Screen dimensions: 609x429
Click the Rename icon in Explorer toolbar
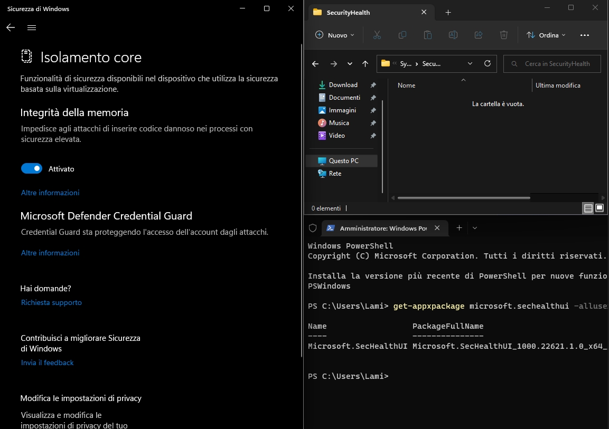pos(453,35)
